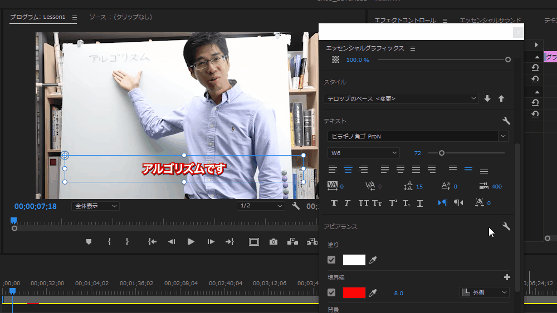Open the style dropdown テロップのベース

[401, 98]
